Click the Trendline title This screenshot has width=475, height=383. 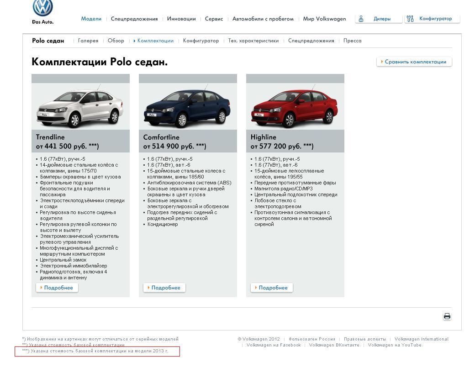(x=50, y=137)
